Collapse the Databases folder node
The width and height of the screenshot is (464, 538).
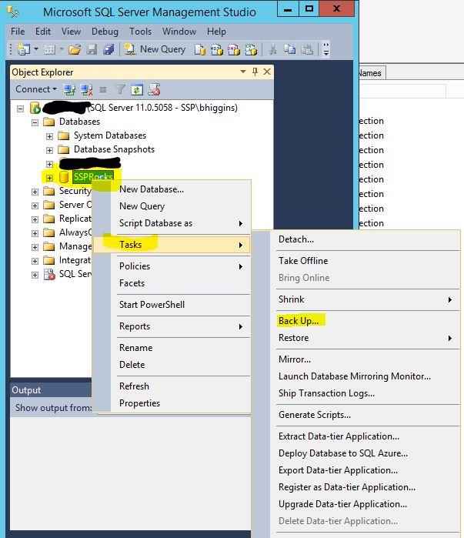pyautogui.click(x=35, y=122)
